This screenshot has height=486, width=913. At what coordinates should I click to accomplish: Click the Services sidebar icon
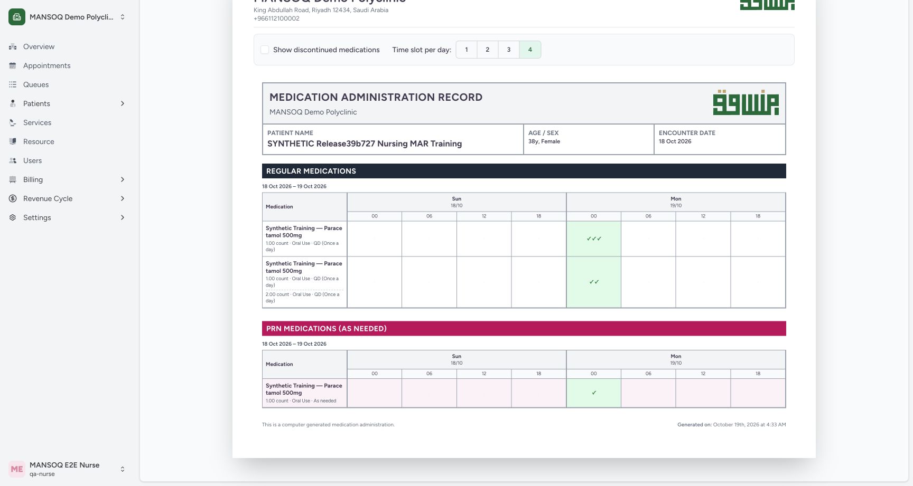click(x=13, y=122)
